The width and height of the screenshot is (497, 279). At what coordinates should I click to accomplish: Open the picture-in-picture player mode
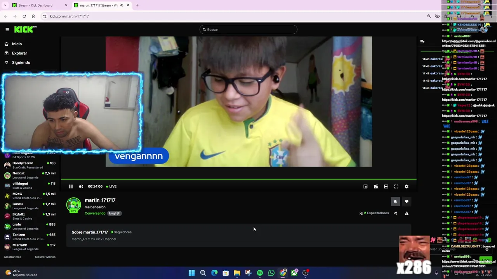[365, 186]
